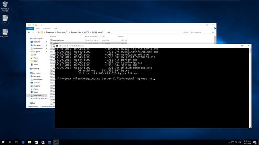Select 'Este equipo' in the navigation pane

pos(36,73)
